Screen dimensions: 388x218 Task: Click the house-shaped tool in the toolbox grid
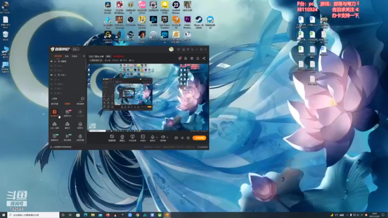point(80,125)
